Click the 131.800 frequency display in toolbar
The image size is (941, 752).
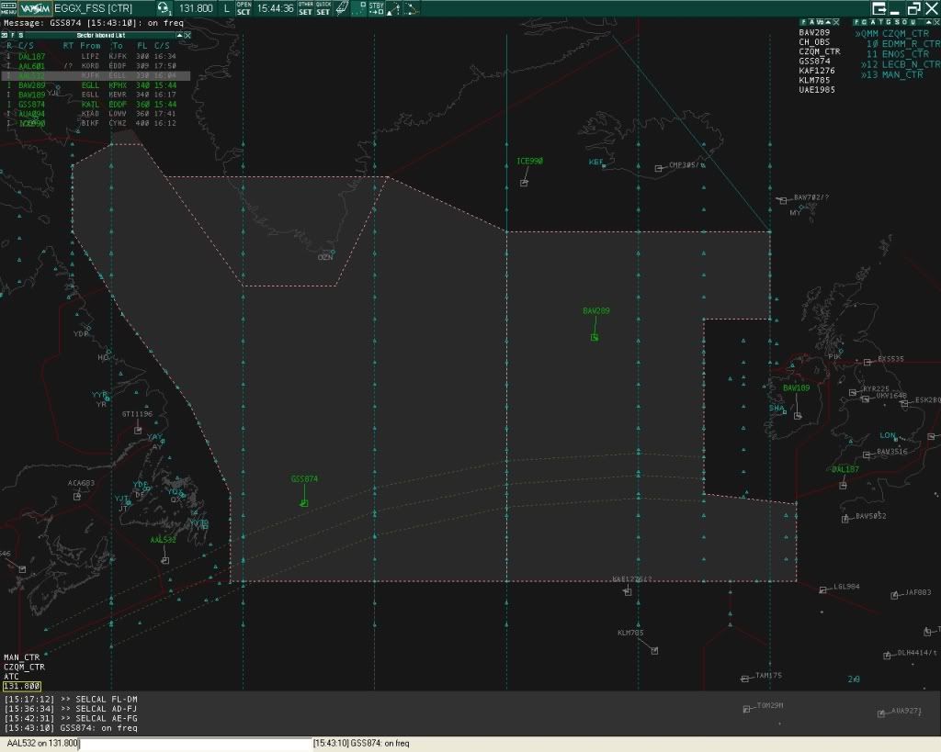(x=196, y=7)
